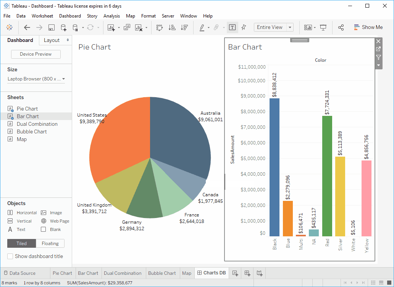Viewport: 394px width, 287px height.
Task: Click the Show Me button
Action: [368, 27]
